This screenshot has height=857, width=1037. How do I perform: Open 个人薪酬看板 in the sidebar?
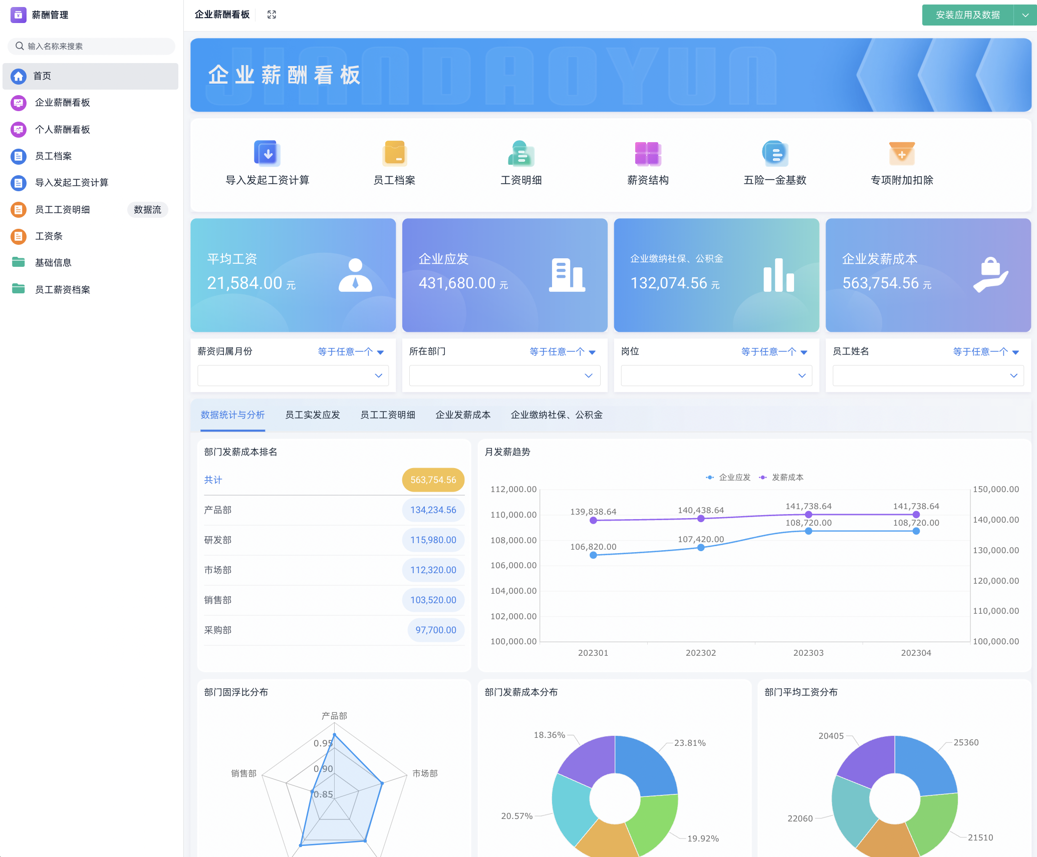pos(63,130)
